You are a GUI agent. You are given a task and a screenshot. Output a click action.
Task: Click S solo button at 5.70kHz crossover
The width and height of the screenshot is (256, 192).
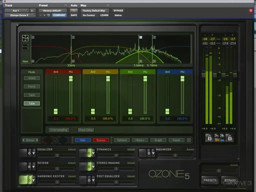click(154, 37)
